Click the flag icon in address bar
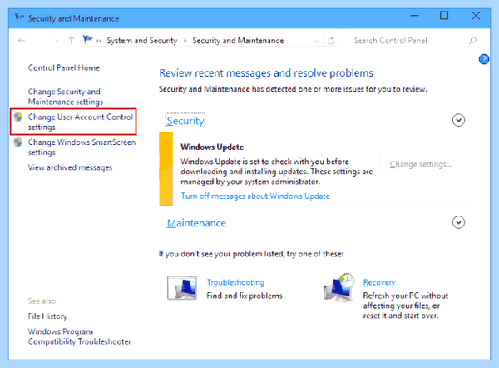499x368 pixels. point(87,40)
